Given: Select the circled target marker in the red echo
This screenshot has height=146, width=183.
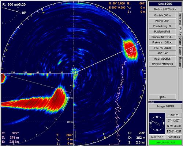Looking at the screenshot, I should (x=131, y=50).
